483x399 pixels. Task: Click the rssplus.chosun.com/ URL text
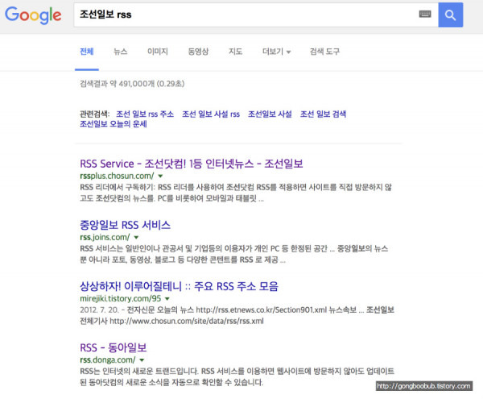pyautogui.click(x=117, y=176)
